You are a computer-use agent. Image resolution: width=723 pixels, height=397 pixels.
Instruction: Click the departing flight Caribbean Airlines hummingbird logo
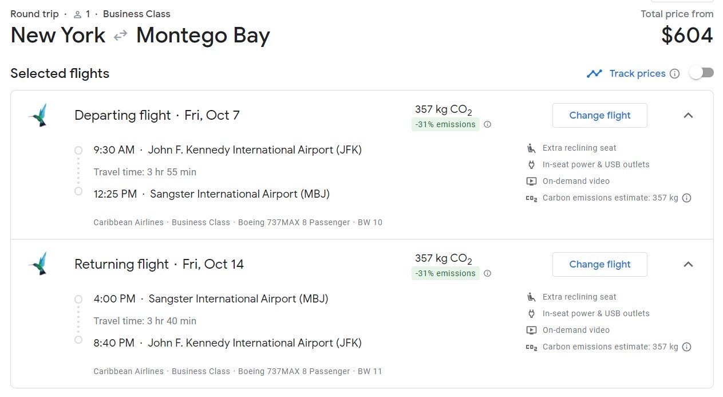point(38,115)
